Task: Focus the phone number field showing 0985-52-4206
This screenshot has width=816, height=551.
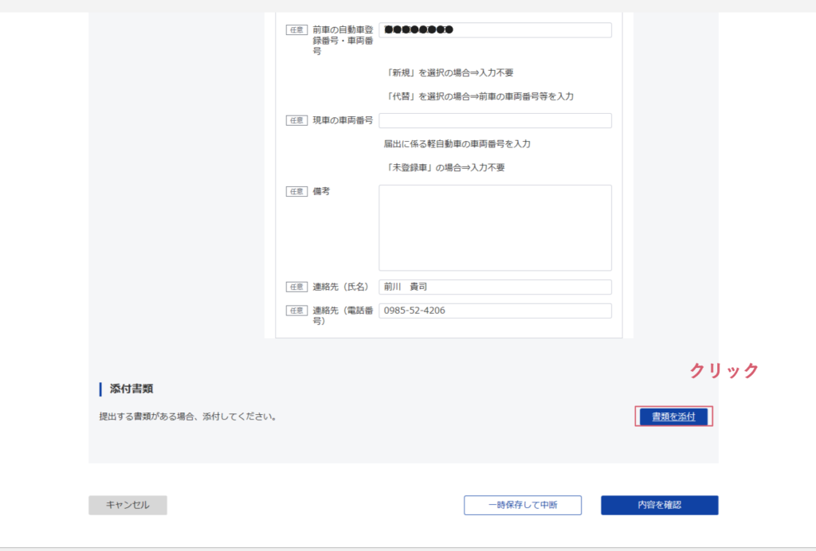Action: point(495,311)
